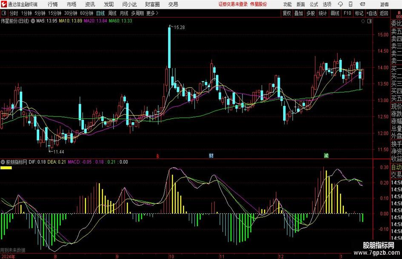The image size is (402, 259).
Task: Click the red S marker below the chart
Action: [x=158, y=156]
